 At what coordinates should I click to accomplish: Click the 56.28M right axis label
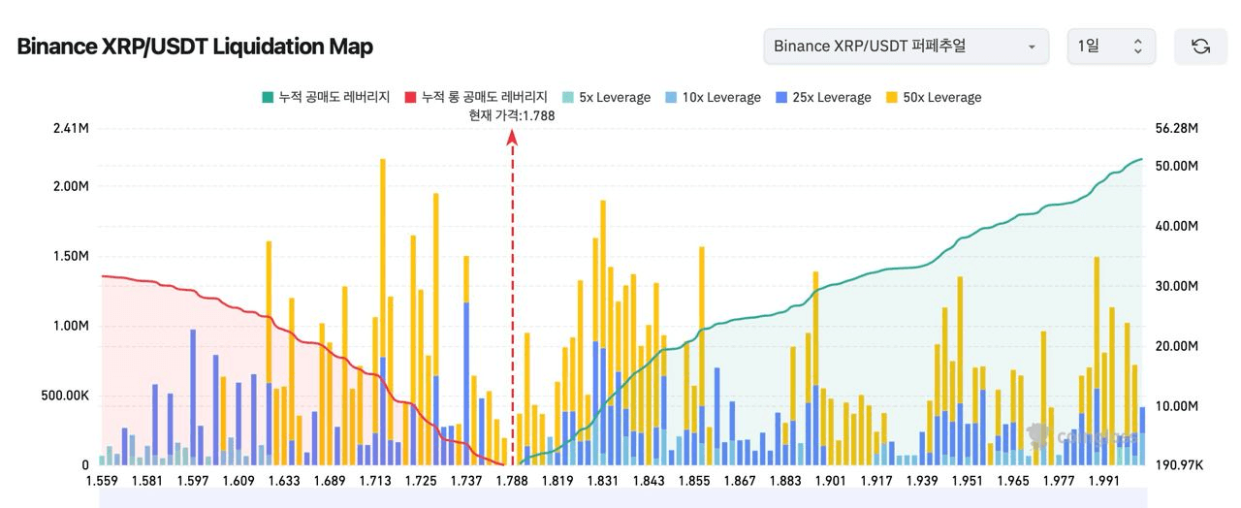pos(1177,129)
